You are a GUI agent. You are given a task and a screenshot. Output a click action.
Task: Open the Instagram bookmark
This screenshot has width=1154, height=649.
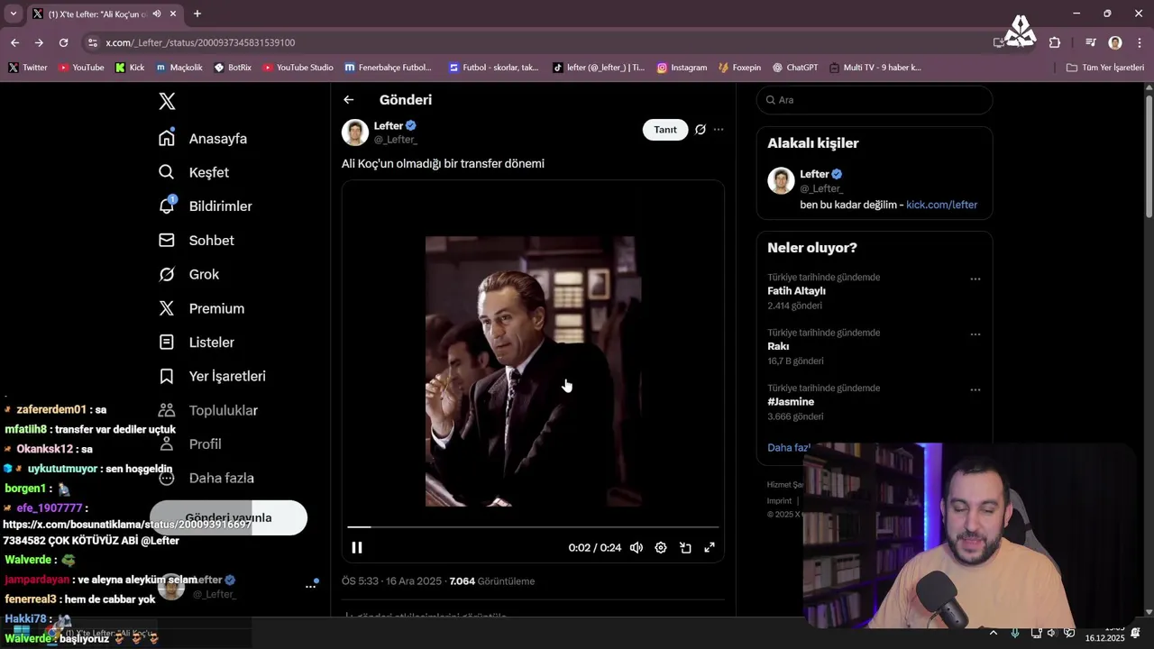[682, 68]
